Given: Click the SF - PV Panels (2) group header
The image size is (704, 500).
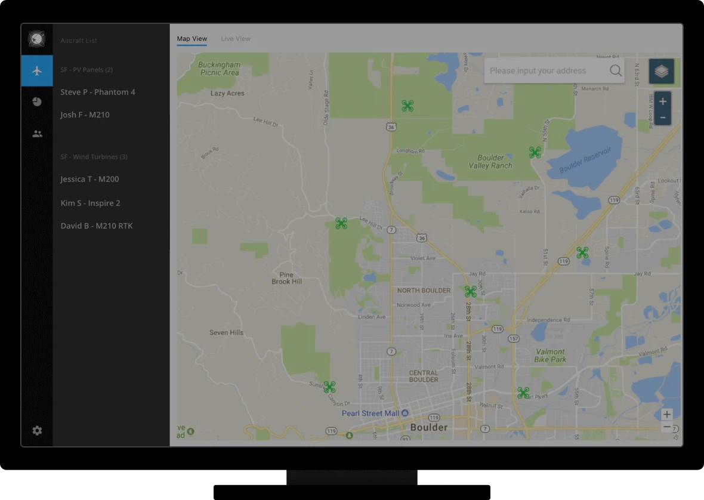Looking at the screenshot, I should click(87, 70).
